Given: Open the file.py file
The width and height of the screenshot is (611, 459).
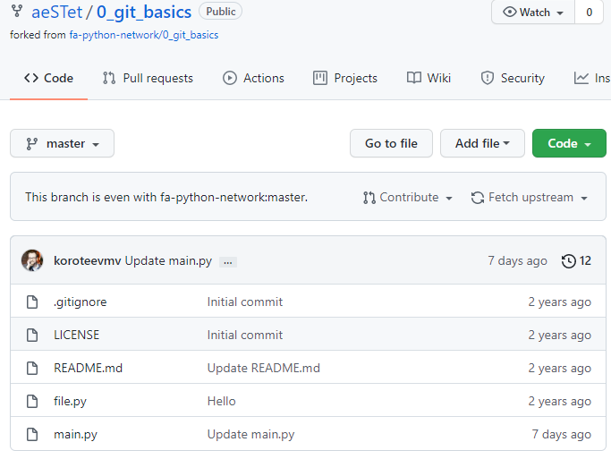Looking at the screenshot, I should pyautogui.click(x=70, y=402).
